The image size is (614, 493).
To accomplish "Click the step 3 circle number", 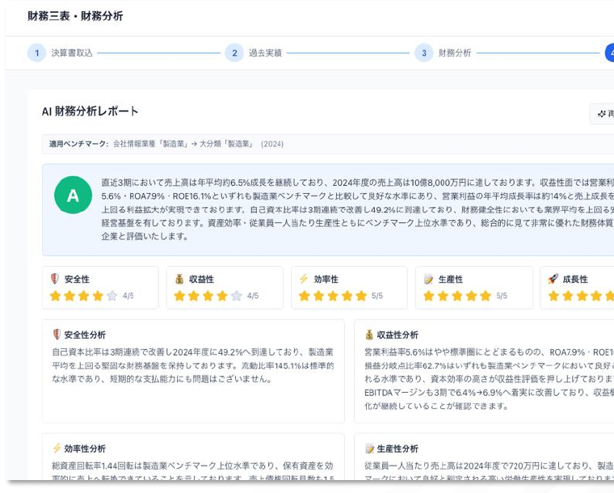I will coord(423,53).
